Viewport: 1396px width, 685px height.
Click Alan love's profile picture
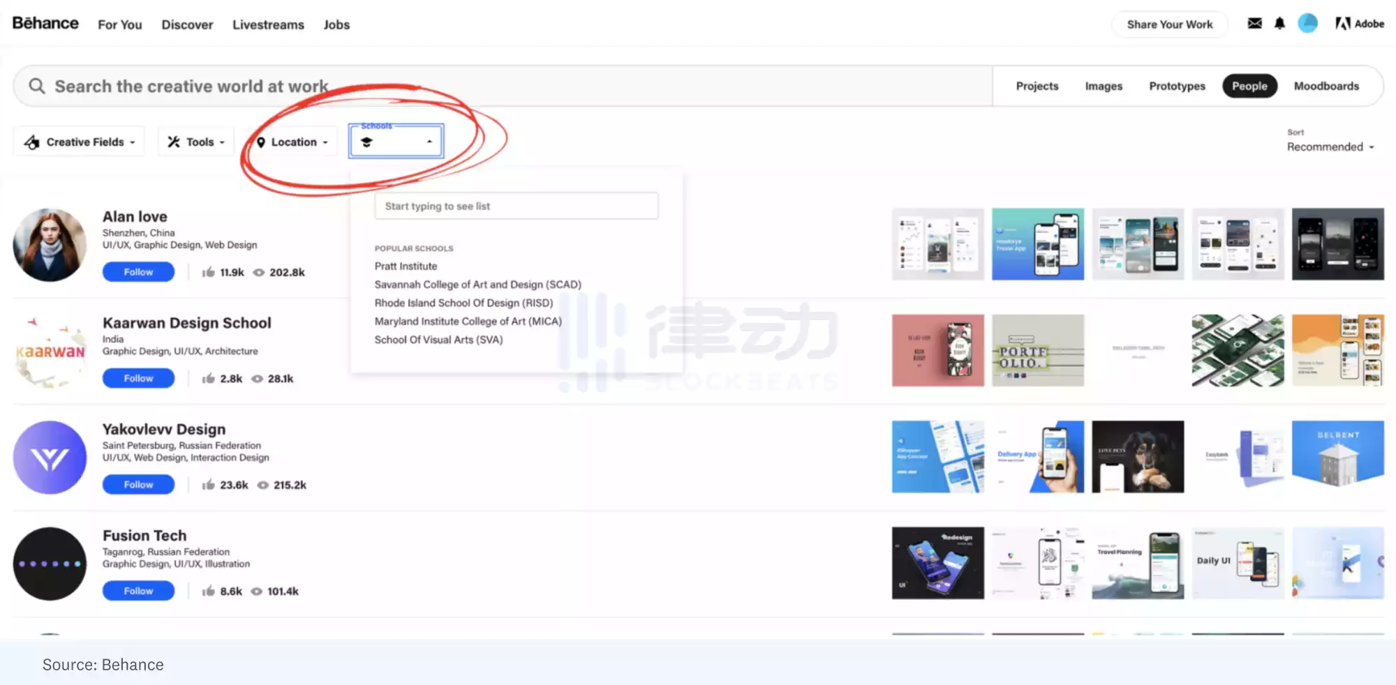(50, 245)
